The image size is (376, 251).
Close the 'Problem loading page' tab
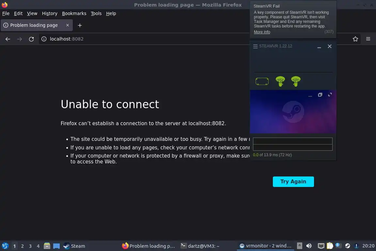click(67, 25)
